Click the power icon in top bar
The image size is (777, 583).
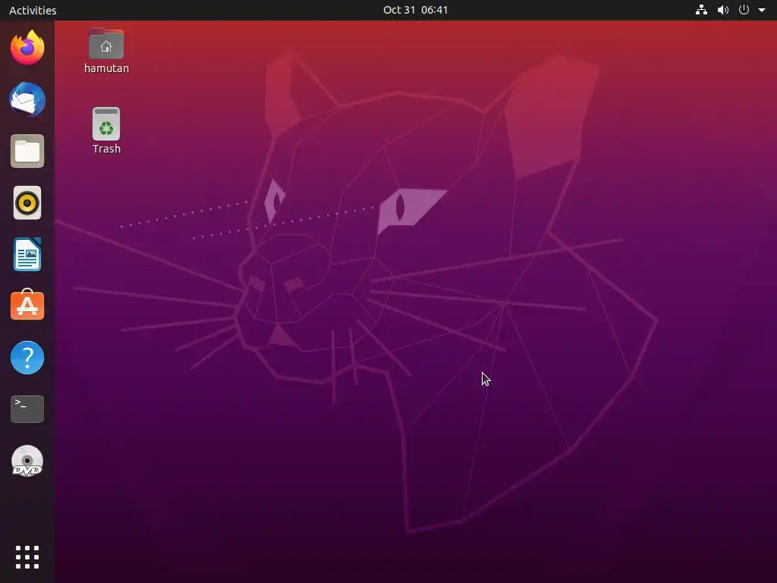click(744, 10)
